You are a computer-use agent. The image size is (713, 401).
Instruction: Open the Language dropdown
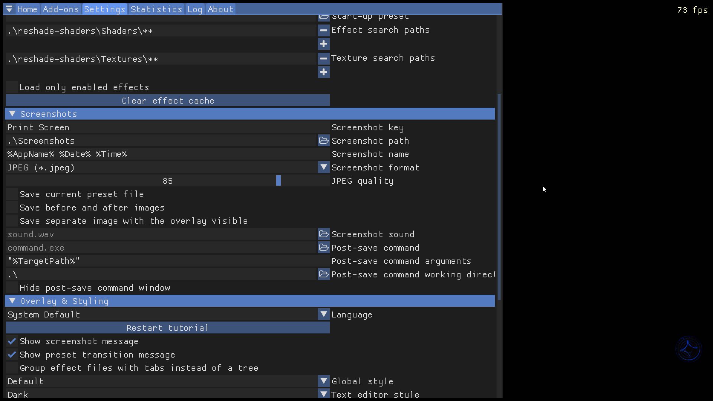click(x=323, y=314)
